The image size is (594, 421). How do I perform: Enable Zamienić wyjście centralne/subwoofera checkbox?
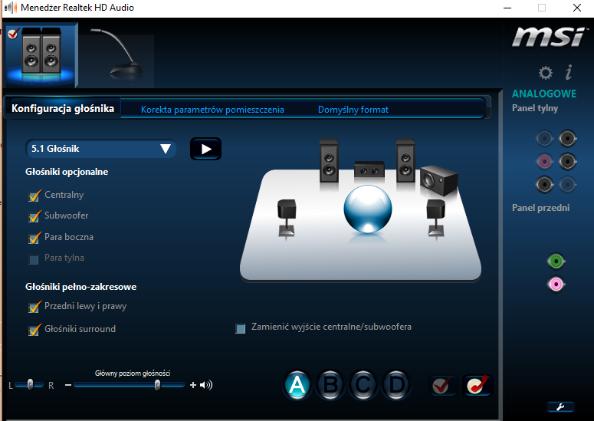coord(240,328)
